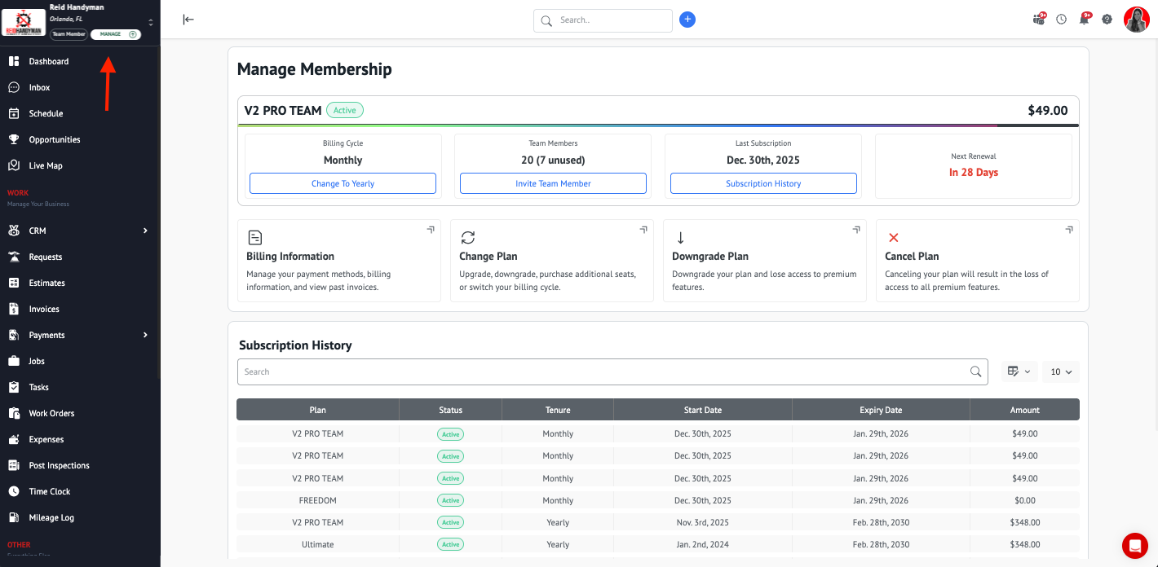Go to Invoices in the sidebar
This screenshot has height=567, width=1158.
44,309
